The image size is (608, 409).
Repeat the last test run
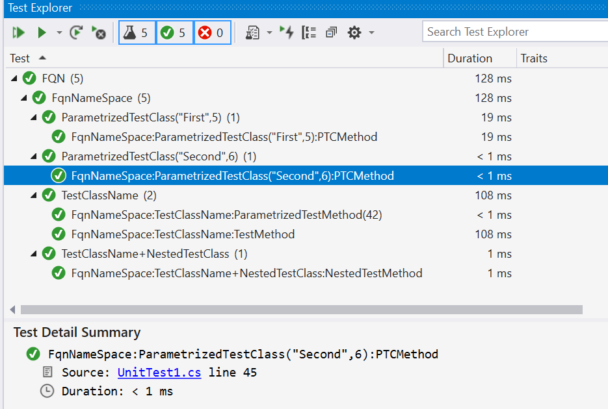point(76,32)
